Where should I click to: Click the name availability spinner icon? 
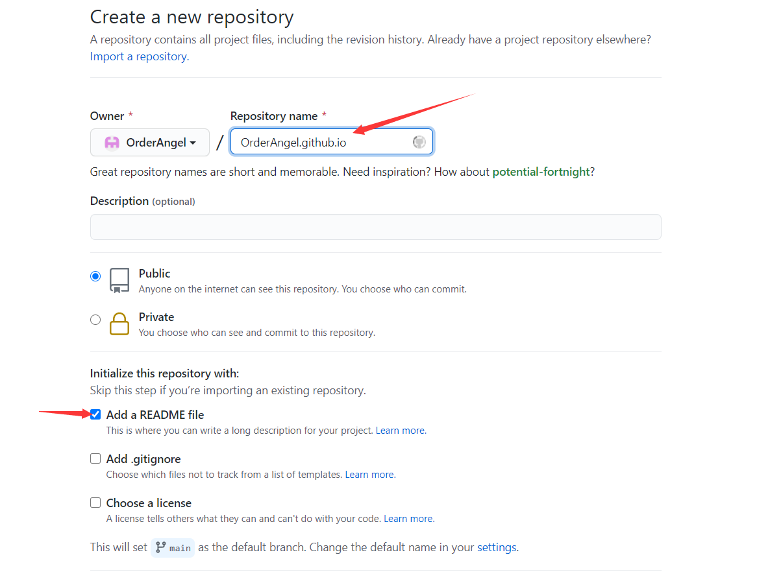[x=419, y=142]
